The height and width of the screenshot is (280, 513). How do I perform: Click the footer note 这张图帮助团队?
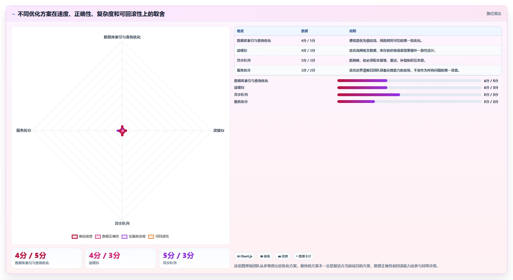tap(337, 266)
